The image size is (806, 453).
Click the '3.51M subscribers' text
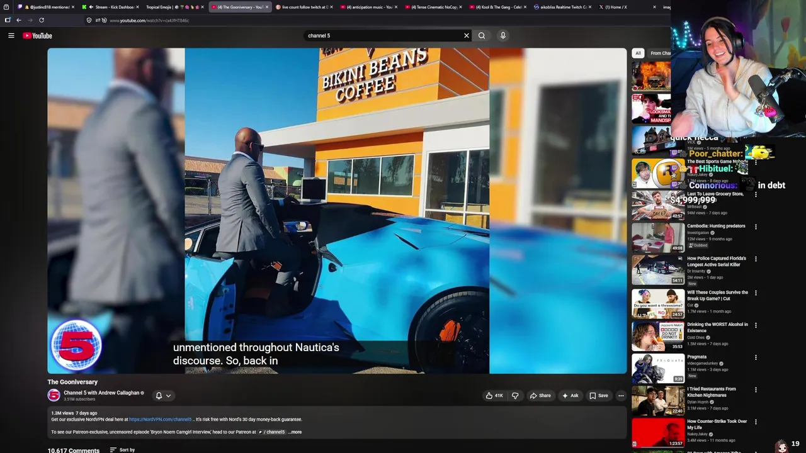pyautogui.click(x=79, y=400)
